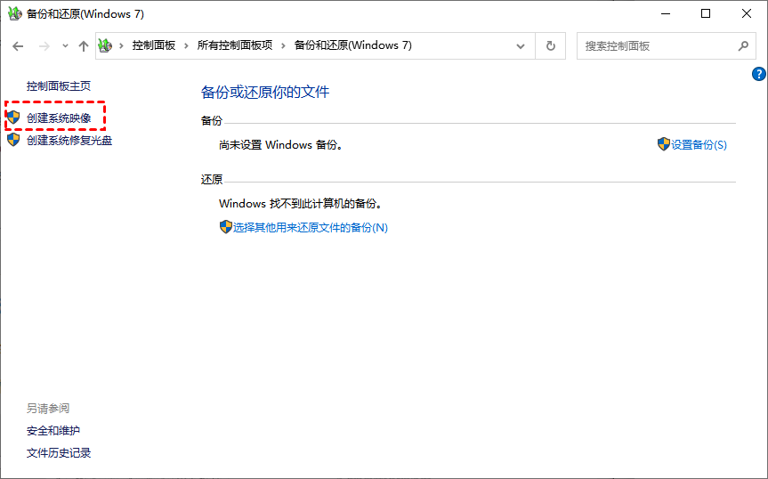The image size is (768, 479).
Task: Click the Forward navigation arrow
Action: [x=44, y=46]
